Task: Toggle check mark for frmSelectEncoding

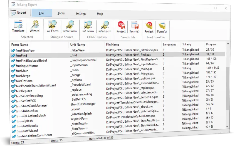Action: pyautogui.click(x=14, y=96)
